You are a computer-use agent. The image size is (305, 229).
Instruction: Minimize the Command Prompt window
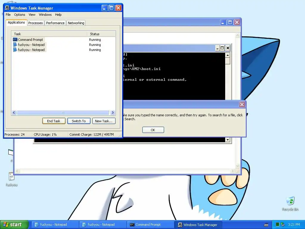217,48
